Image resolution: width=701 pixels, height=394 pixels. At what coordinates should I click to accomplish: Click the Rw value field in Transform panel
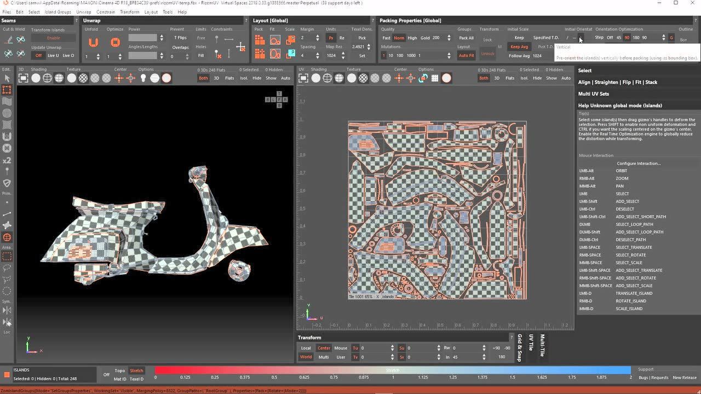(467, 348)
